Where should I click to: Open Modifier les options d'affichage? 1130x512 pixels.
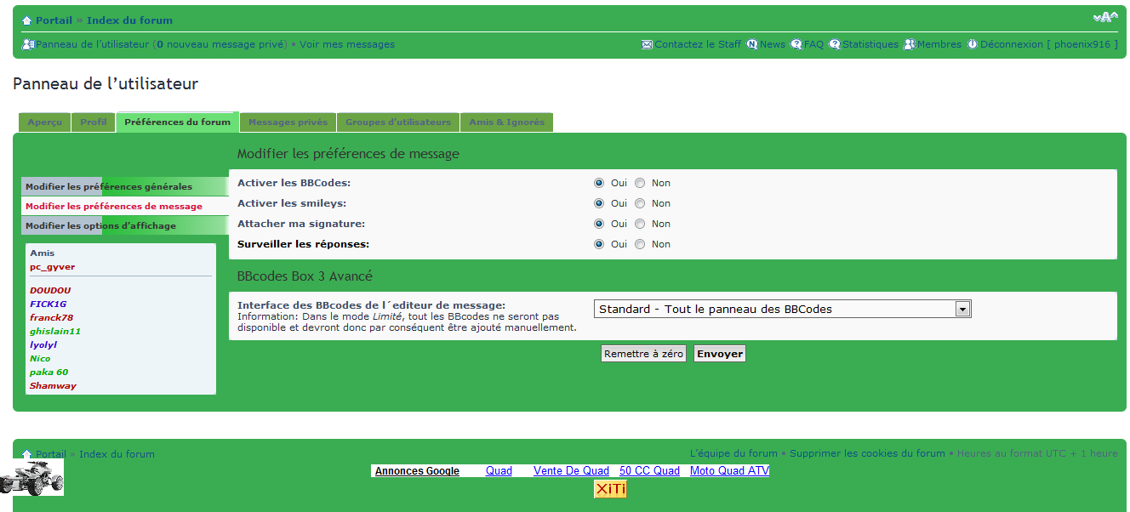click(x=100, y=226)
